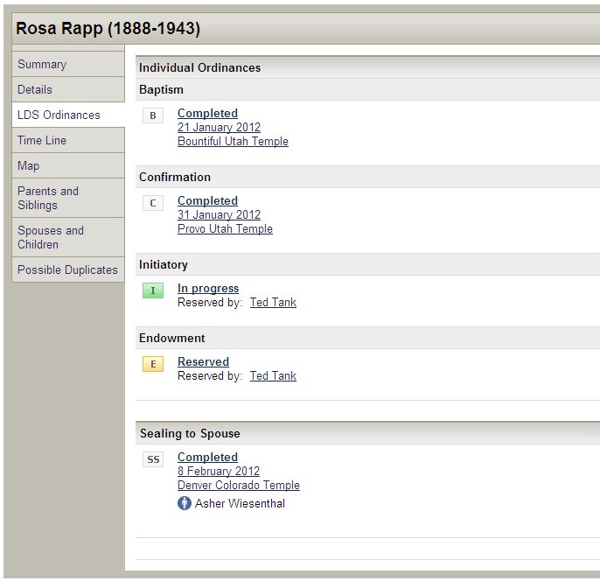The image size is (600, 581).
Task: Switch to the Details tab
Action: (x=35, y=89)
